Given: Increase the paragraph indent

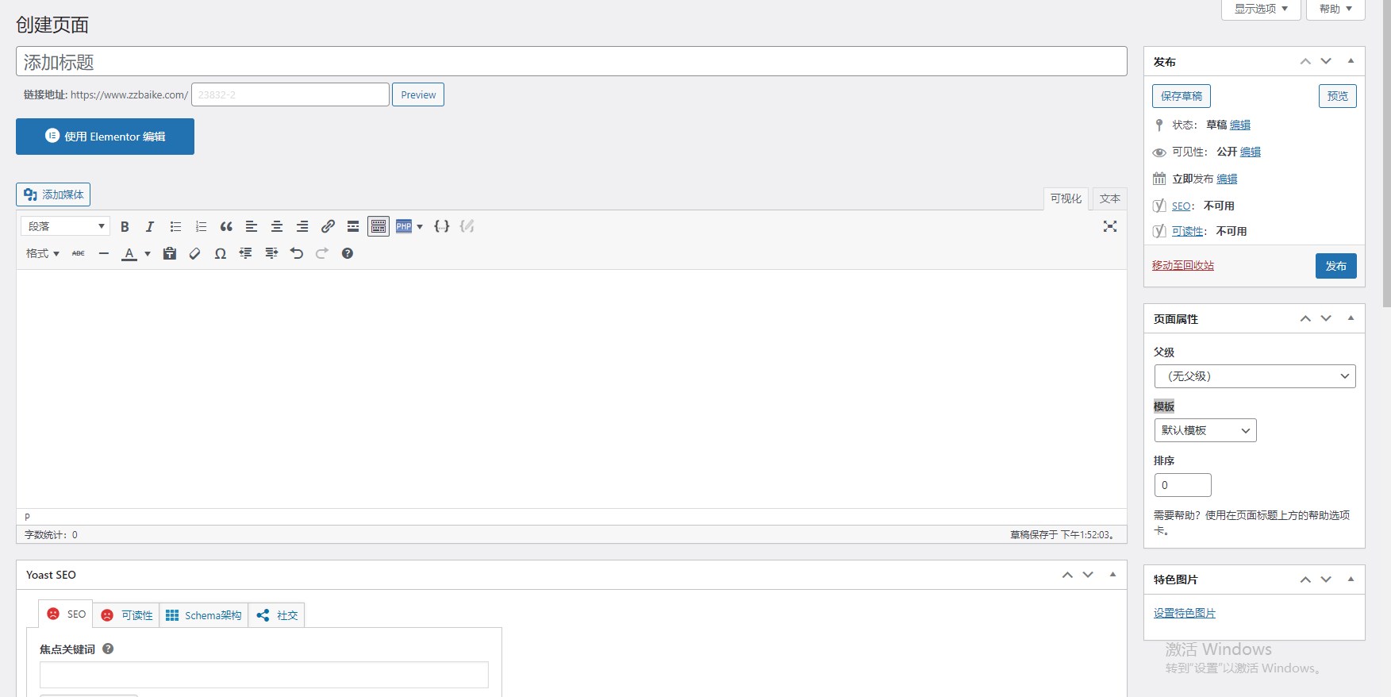Looking at the screenshot, I should pos(271,254).
